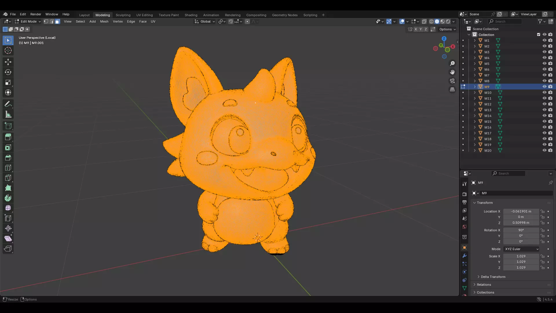
Task: Select the Select Box tool
Action: 8,40
